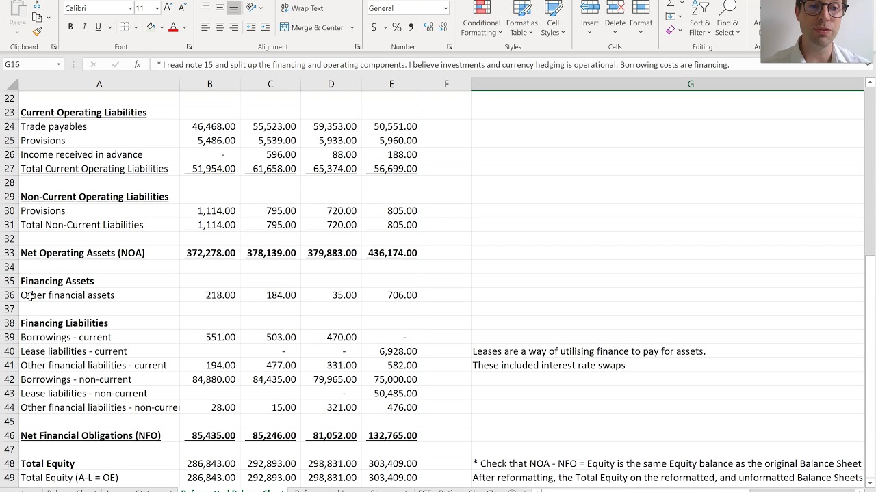
Task: Click the red Font Color A swatch
Action: coord(173,27)
